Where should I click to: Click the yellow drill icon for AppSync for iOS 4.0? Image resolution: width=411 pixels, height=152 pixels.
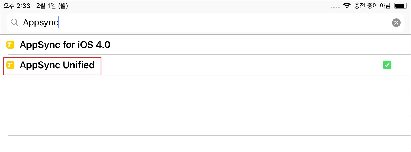(x=10, y=45)
